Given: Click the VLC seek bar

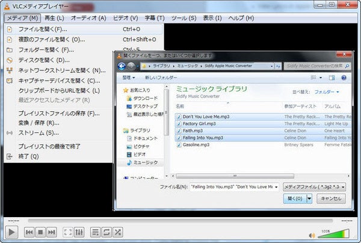Looking at the screenshot, I should pyautogui.click(x=180, y=221).
